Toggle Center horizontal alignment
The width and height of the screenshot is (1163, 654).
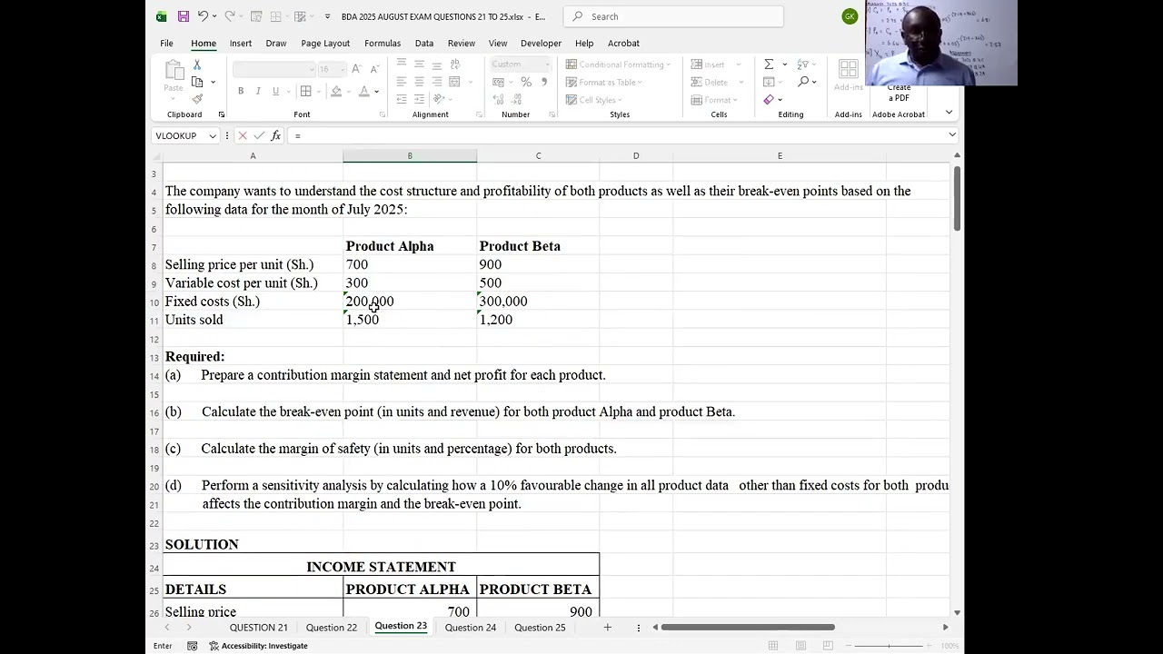click(419, 82)
